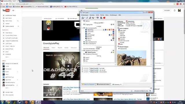185x104 pixels.
Task: Switch to the Aufnahme nicht Stören chat tab
Action: click(103, 84)
